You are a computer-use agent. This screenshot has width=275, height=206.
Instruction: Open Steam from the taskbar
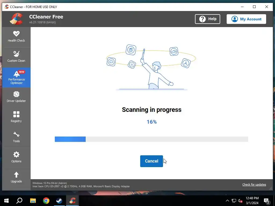coord(59,201)
